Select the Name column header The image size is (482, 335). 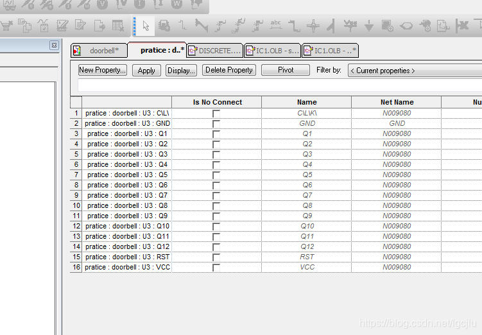click(x=307, y=102)
